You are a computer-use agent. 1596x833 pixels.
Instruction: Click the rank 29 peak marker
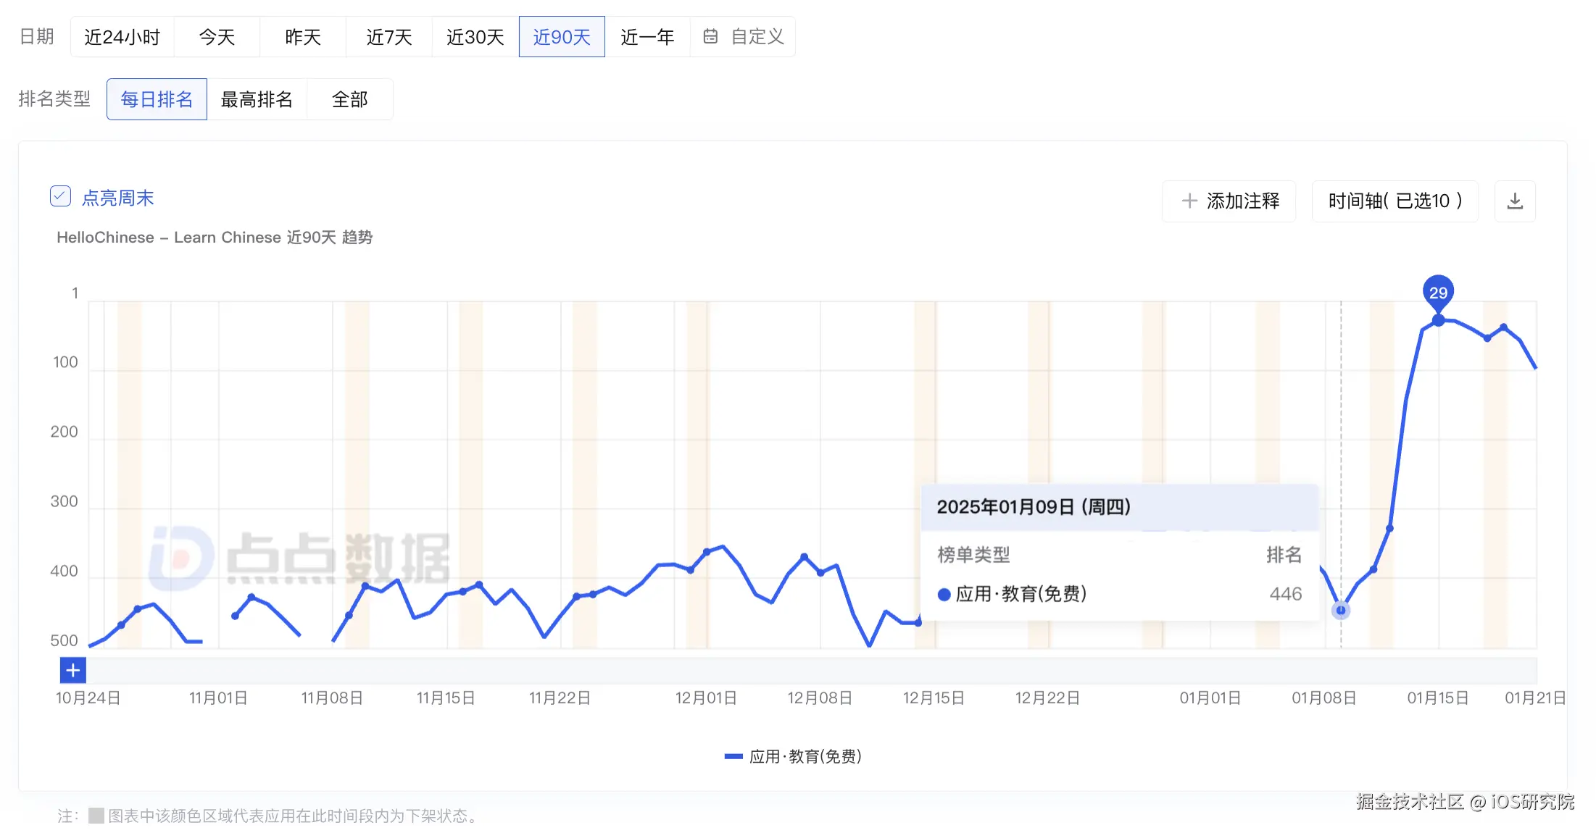[1438, 293]
